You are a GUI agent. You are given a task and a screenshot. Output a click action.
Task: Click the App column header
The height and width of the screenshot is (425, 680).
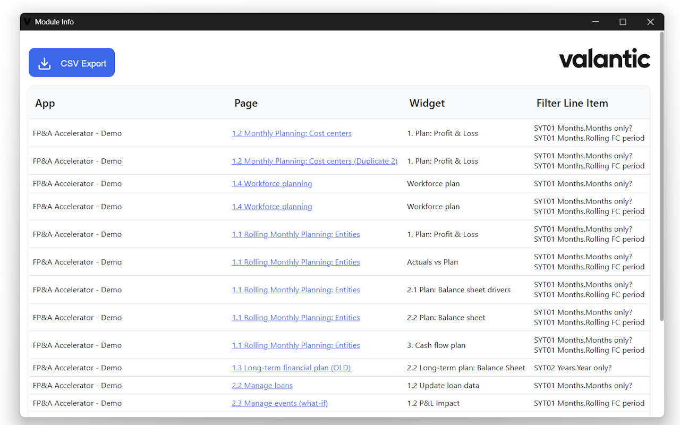point(45,103)
